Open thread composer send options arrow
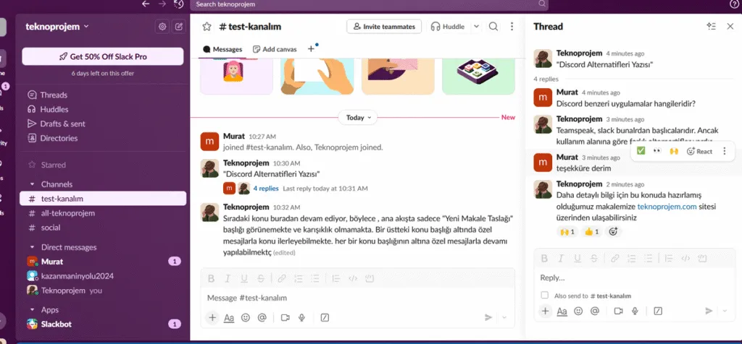This screenshot has width=742, height=344. [725, 311]
